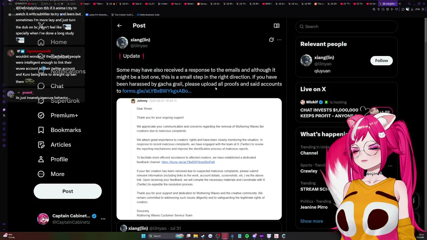Open Task View on the taskbar
427x240 pixels.
(188, 236)
